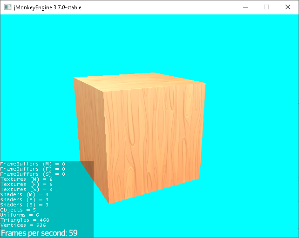Select the 'FrameBuffers (F) = 0' stat line
Image resolution: width=299 pixels, height=238 pixels.
[x=33, y=169]
